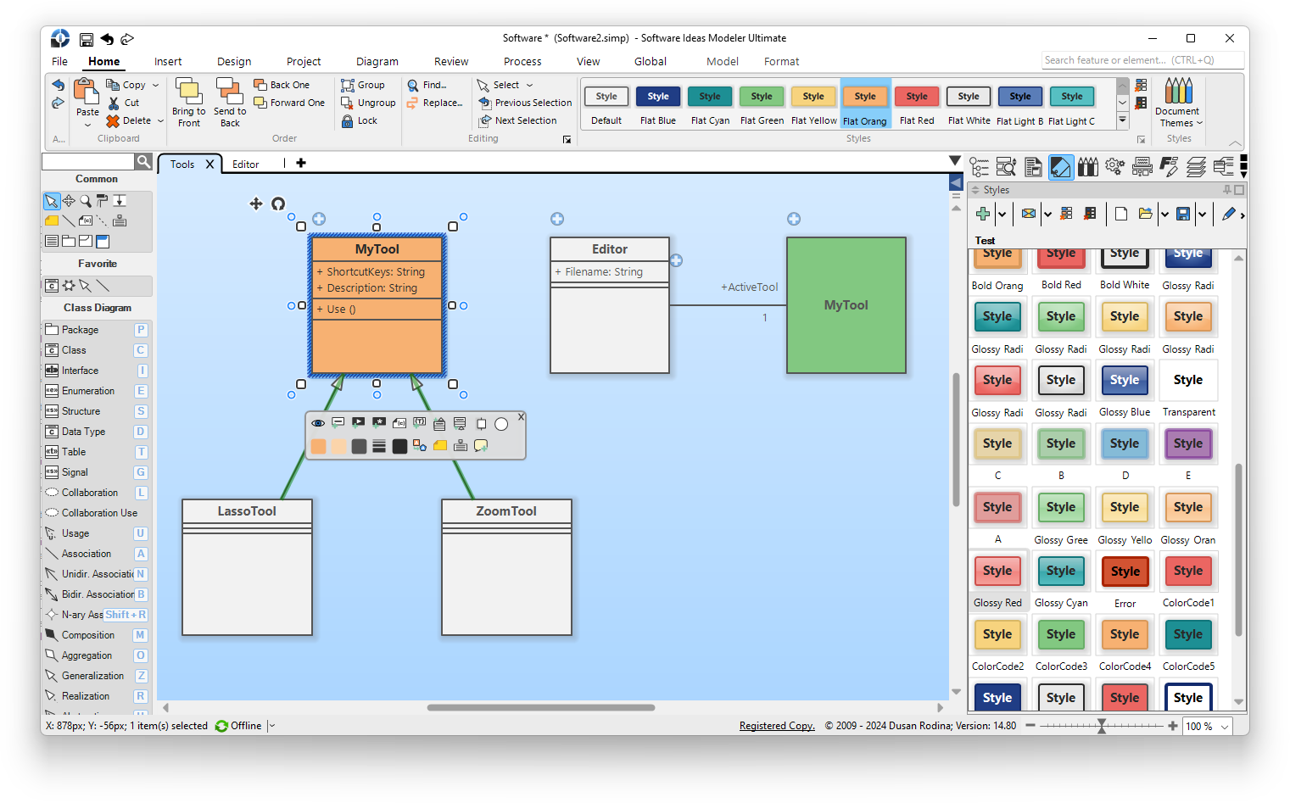This screenshot has width=1290, height=803.
Task: Open the Design ribbon tab
Action: point(234,62)
